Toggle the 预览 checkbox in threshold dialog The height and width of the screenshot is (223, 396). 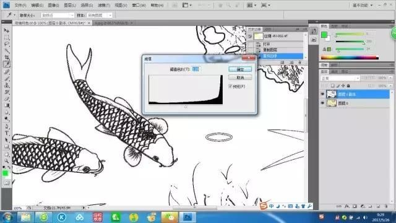coord(230,86)
